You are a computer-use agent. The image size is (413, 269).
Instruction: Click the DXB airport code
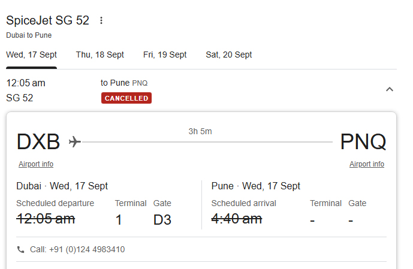pyautogui.click(x=38, y=142)
